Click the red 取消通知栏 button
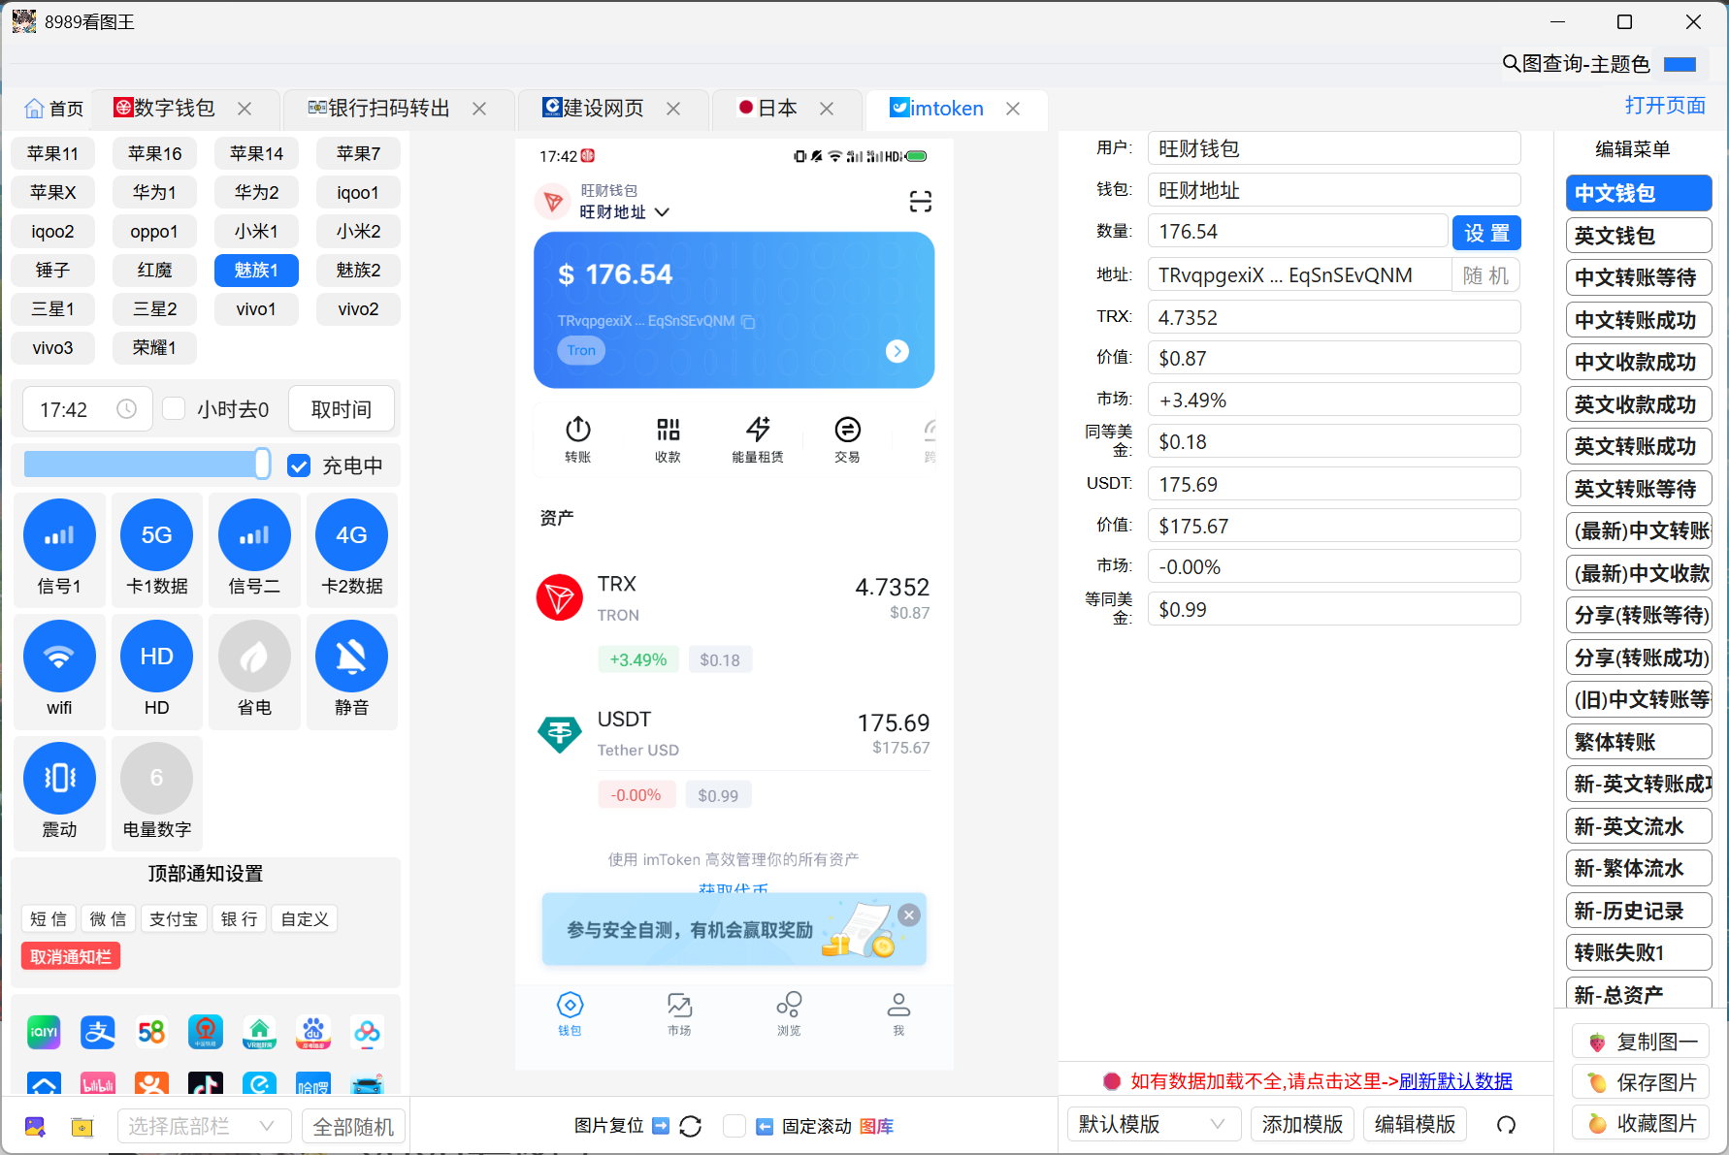This screenshot has width=1729, height=1155. [x=71, y=957]
